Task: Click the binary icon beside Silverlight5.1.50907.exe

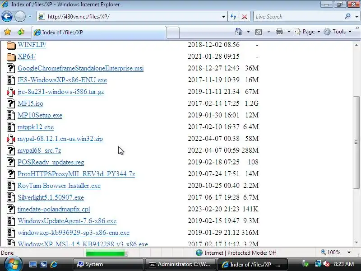Action: (11, 197)
